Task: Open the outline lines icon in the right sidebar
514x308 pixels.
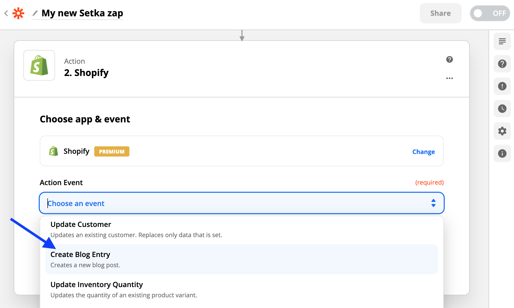Action: click(502, 41)
